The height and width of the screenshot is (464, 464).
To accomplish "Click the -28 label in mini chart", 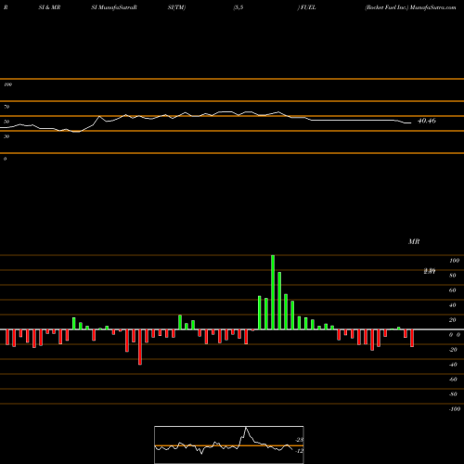I will coord(300,440).
